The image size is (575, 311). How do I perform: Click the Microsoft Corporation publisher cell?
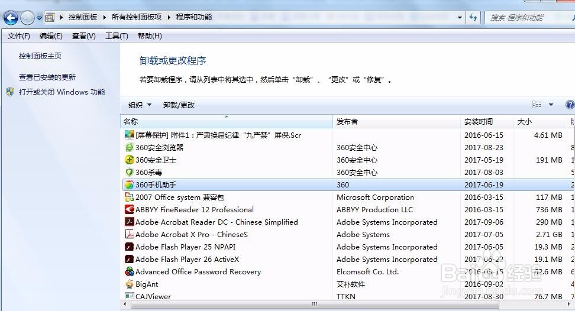[375, 197]
